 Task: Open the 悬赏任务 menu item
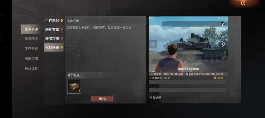pos(31,39)
